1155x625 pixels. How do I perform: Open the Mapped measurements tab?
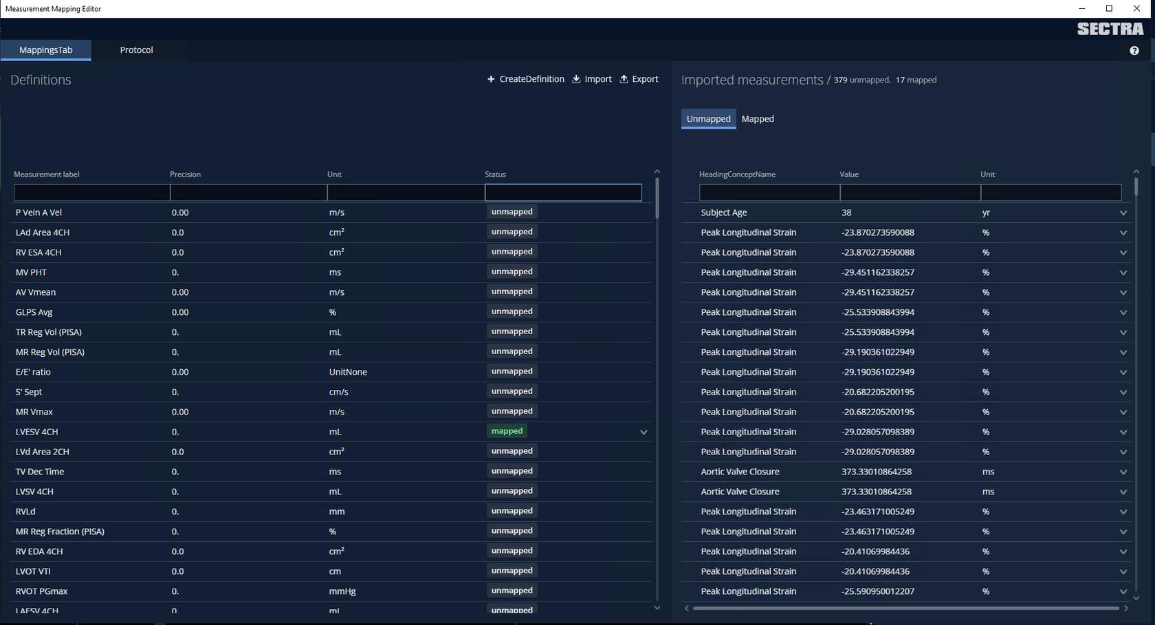[757, 119]
